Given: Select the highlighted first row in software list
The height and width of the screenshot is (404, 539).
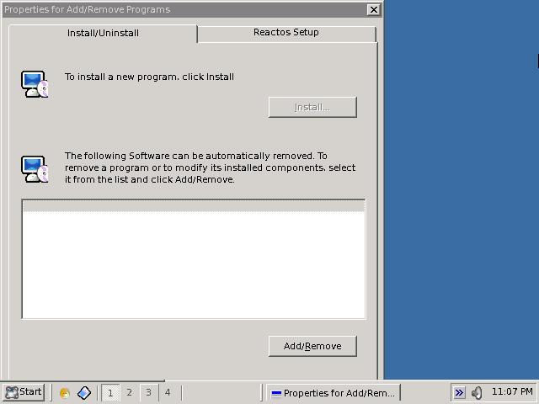Looking at the screenshot, I should coord(194,205).
